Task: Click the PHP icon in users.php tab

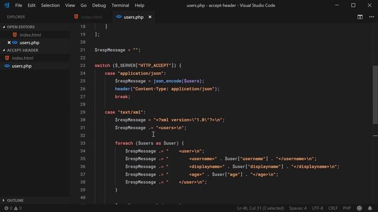Action: coord(119,17)
